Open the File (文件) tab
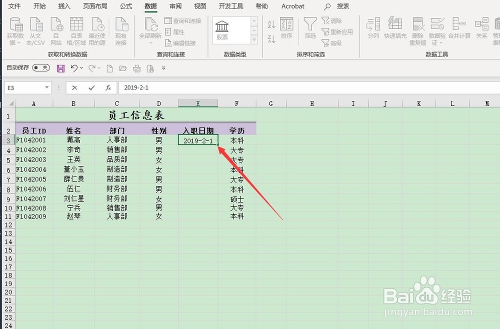The height and width of the screenshot is (329, 500). [14, 6]
